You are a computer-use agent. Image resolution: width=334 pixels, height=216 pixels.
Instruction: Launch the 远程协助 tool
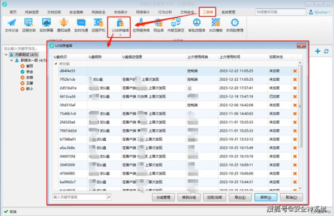click(29, 25)
